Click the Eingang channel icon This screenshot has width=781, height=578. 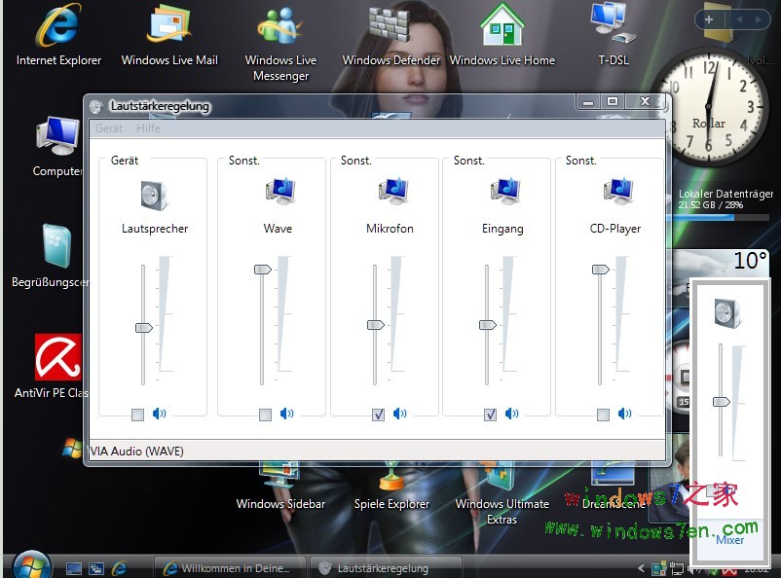click(504, 191)
